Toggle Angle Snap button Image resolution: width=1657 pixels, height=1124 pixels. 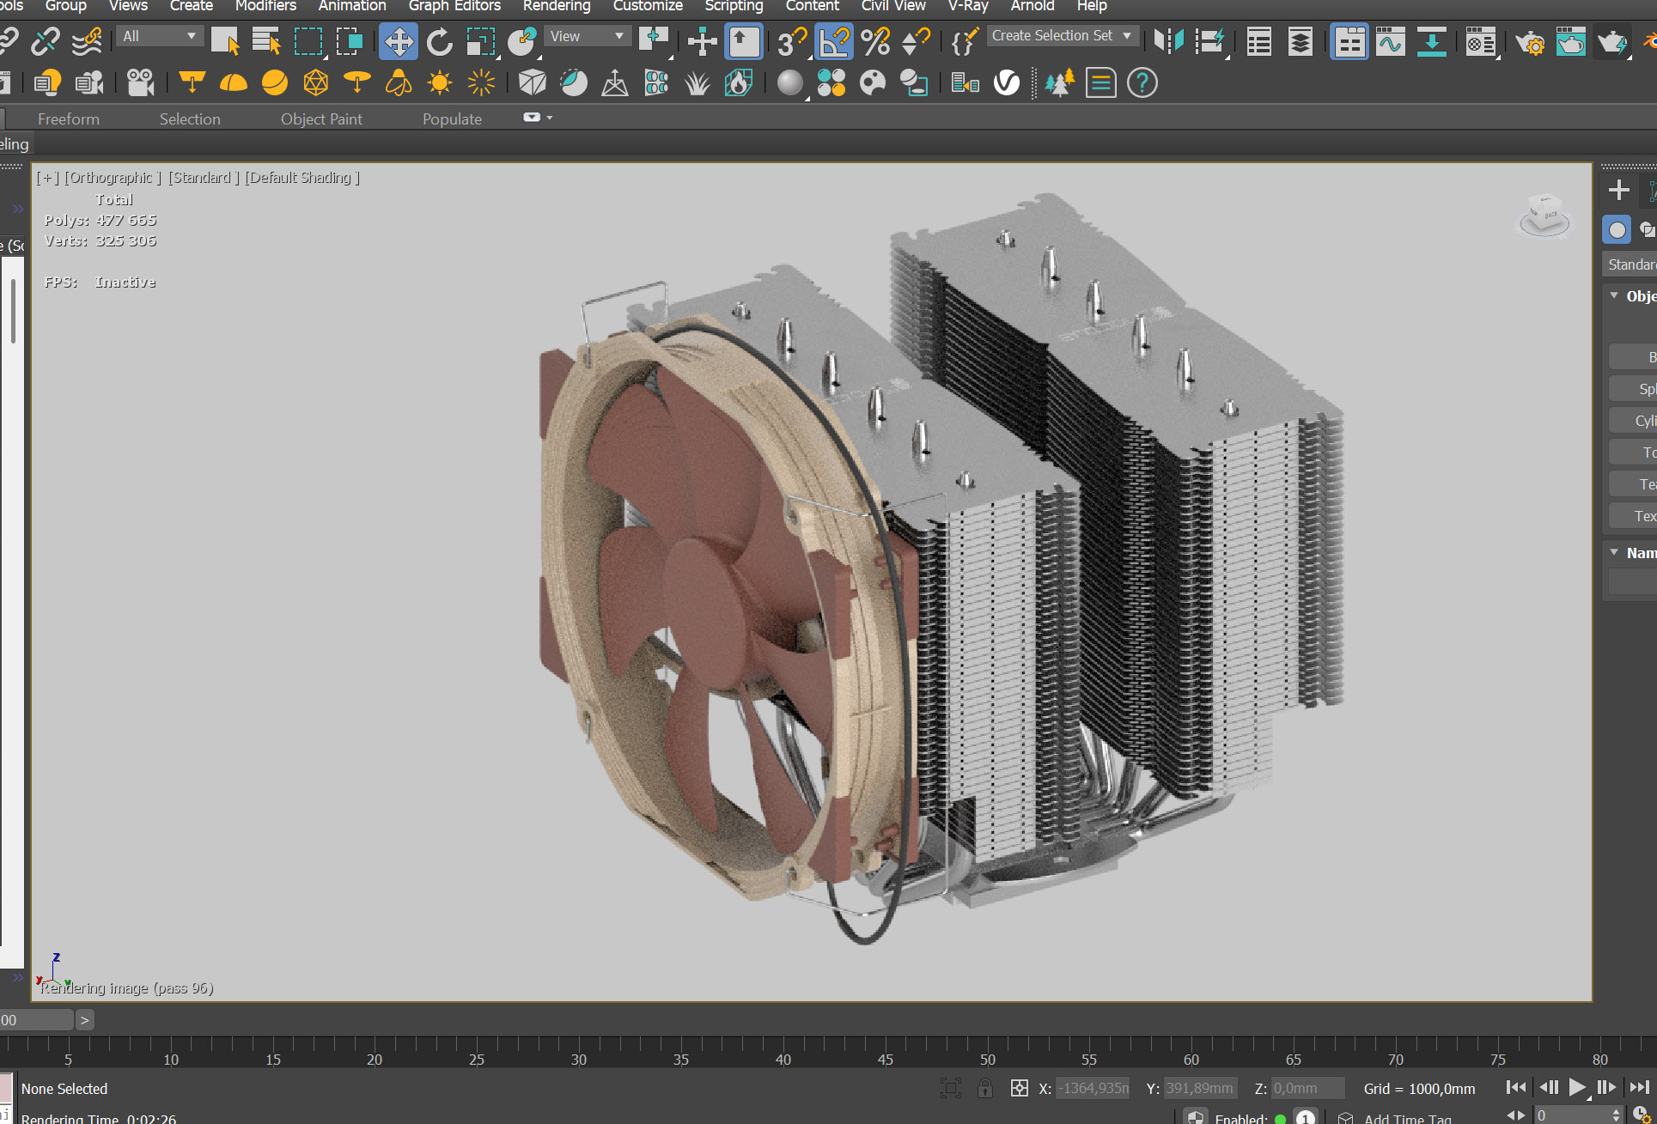833,41
